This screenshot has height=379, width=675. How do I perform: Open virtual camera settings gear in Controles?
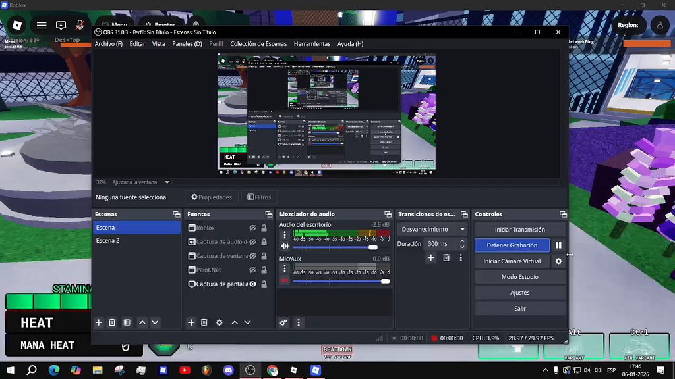click(559, 261)
